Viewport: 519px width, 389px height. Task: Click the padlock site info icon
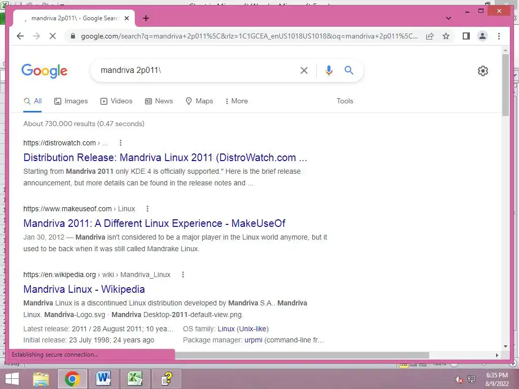point(73,36)
